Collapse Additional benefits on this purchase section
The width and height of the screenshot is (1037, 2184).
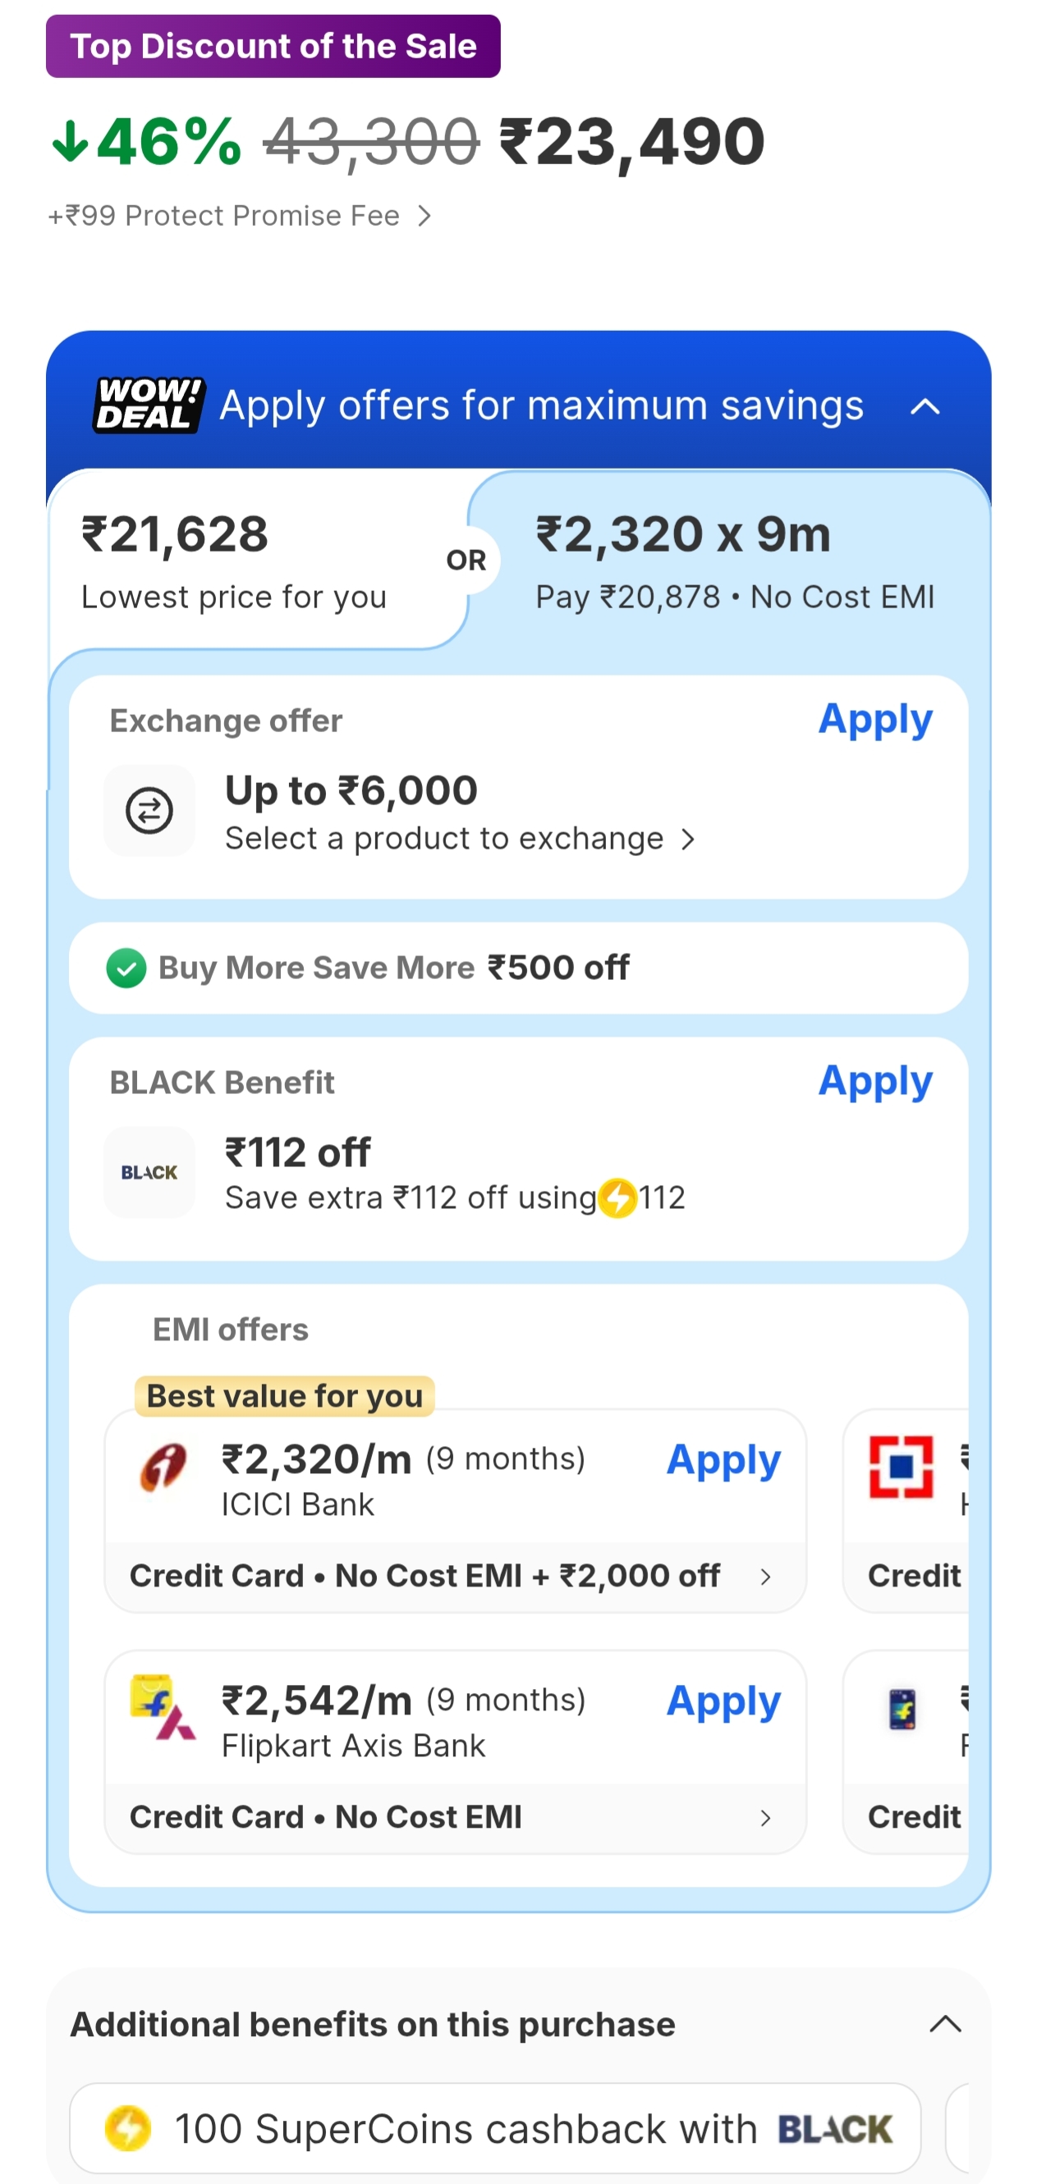(944, 2025)
